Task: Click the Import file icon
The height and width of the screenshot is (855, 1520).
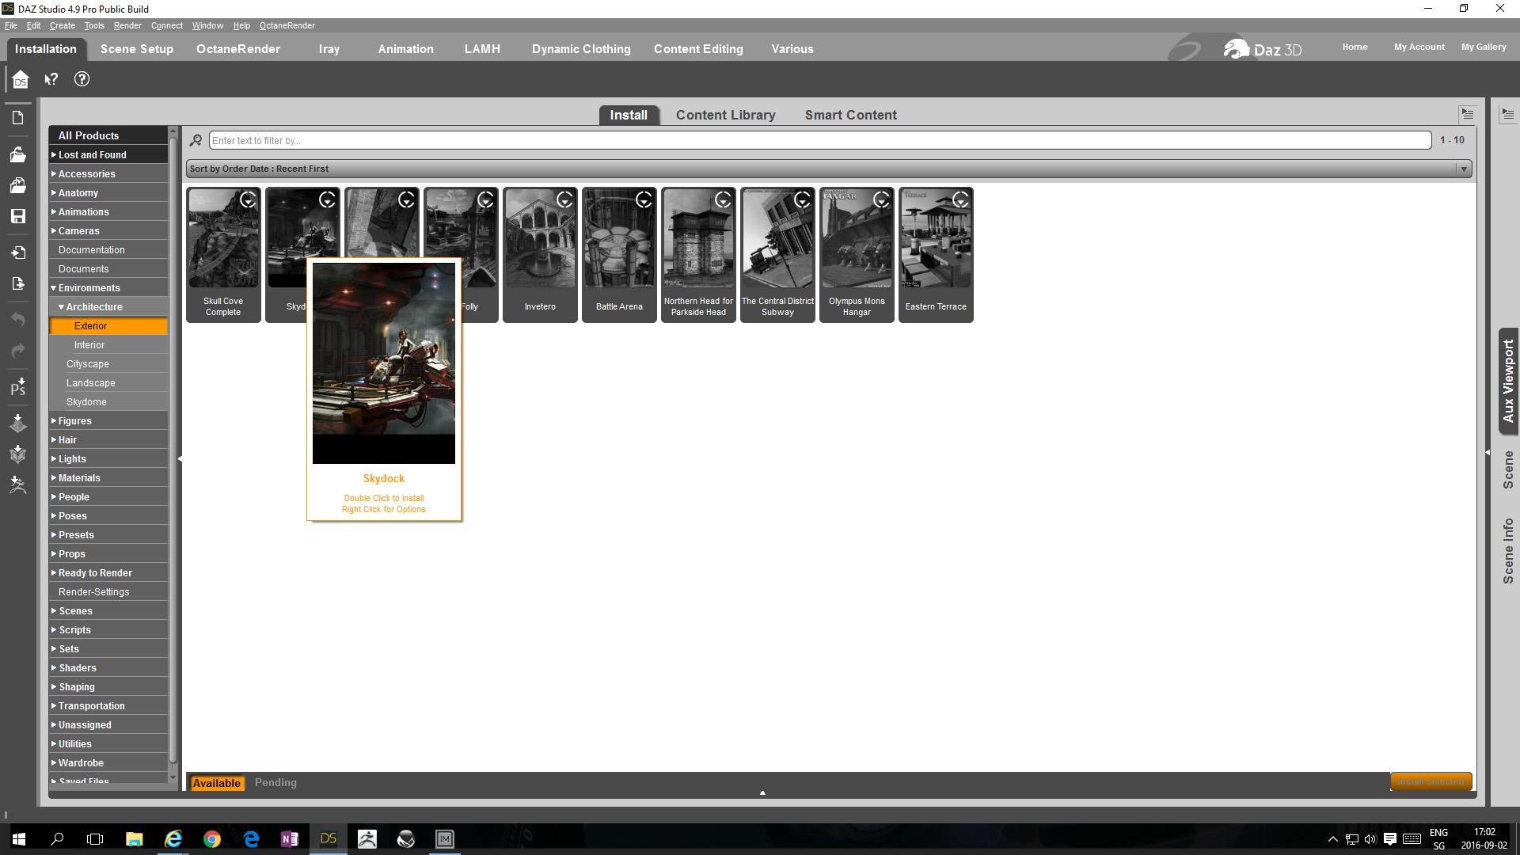Action: click(18, 253)
